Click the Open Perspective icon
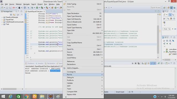177x99 pixels. (164, 8)
